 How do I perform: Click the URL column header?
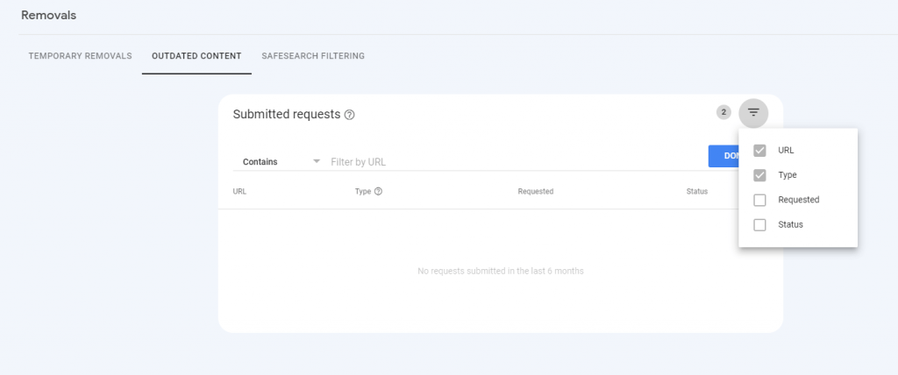coord(239,191)
